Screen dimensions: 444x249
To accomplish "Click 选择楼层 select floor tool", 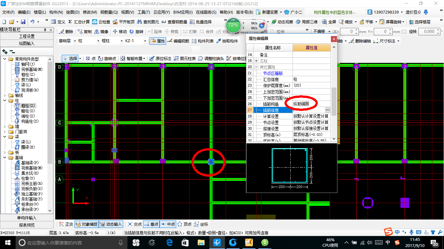I will [x=420, y=22].
